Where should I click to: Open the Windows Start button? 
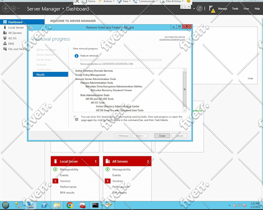(x=5, y=205)
